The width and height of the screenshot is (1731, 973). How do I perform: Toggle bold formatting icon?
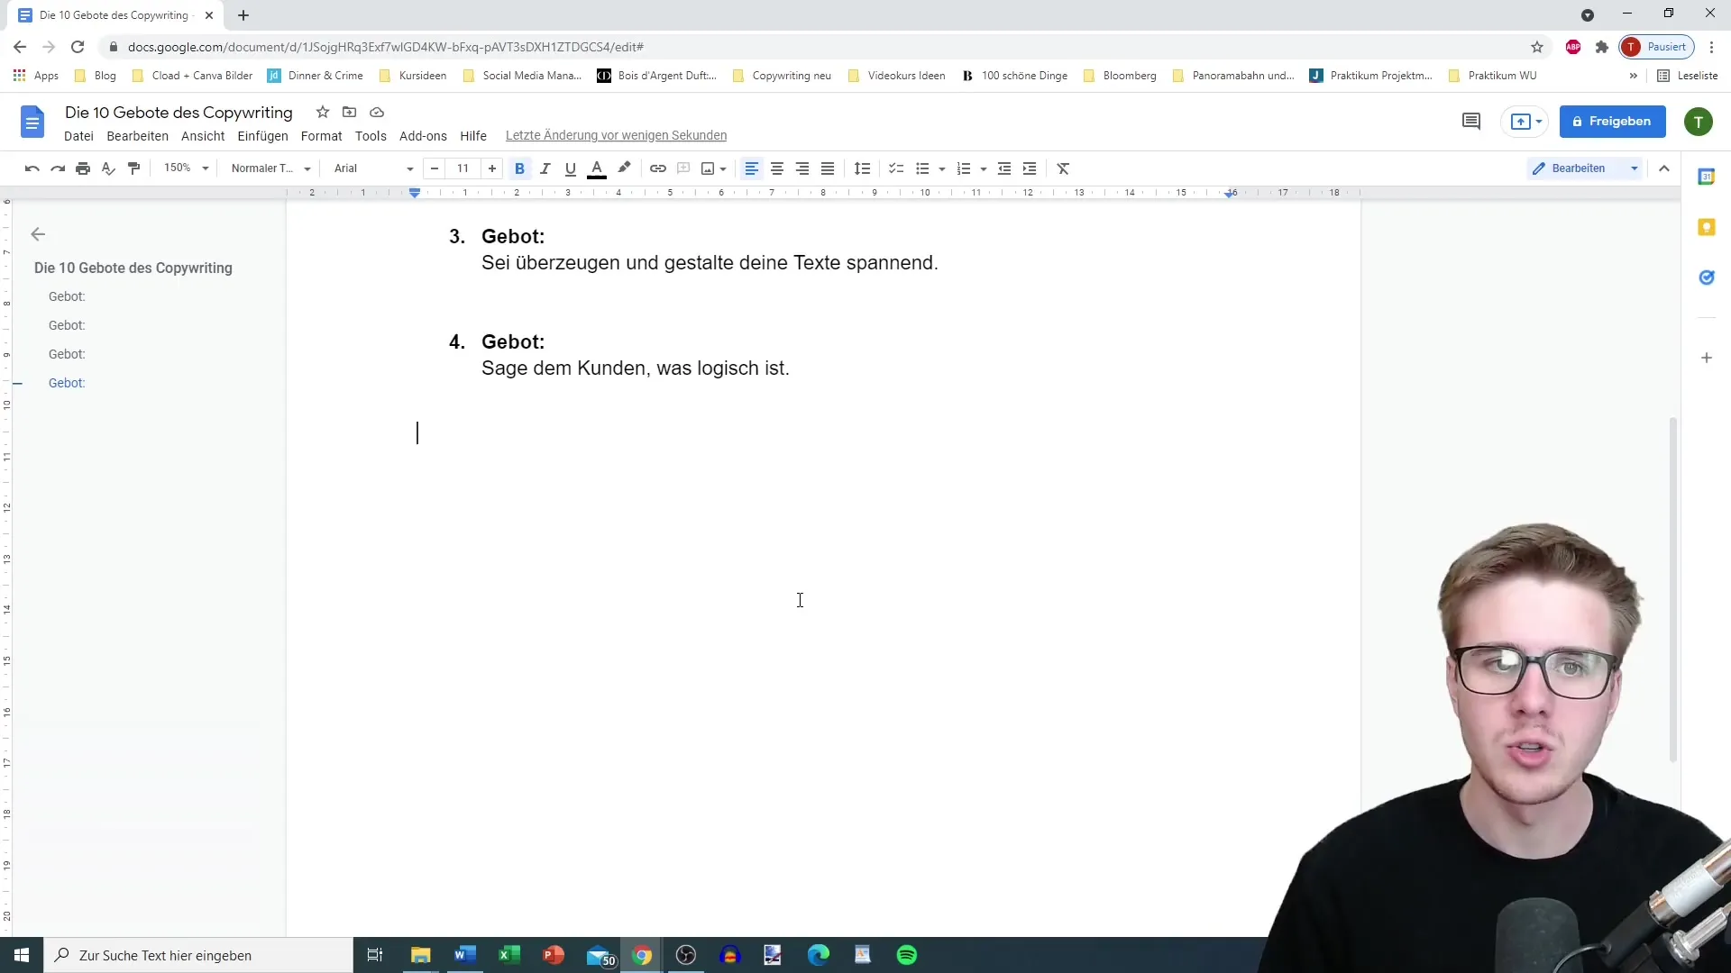(521, 168)
